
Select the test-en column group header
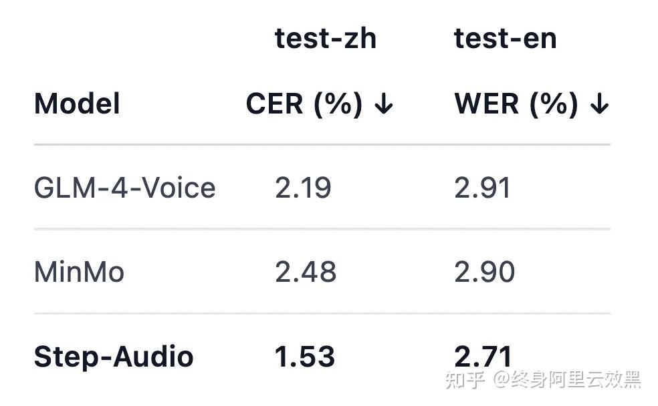505,39
